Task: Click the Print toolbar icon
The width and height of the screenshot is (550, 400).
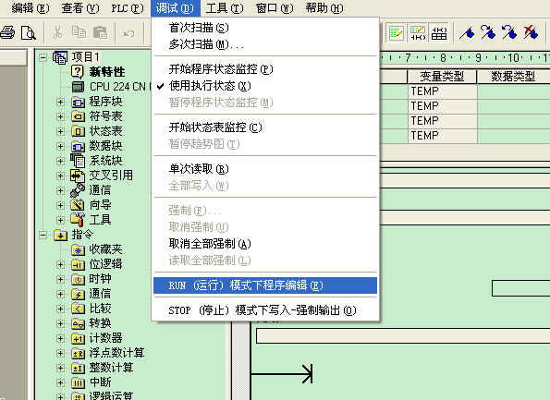Action: click(x=7, y=33)
